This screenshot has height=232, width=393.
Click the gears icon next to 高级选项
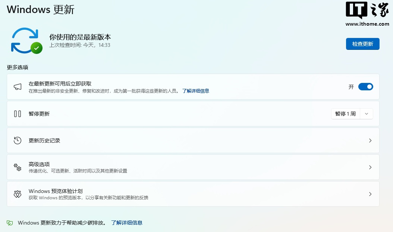tap(18, 167)
